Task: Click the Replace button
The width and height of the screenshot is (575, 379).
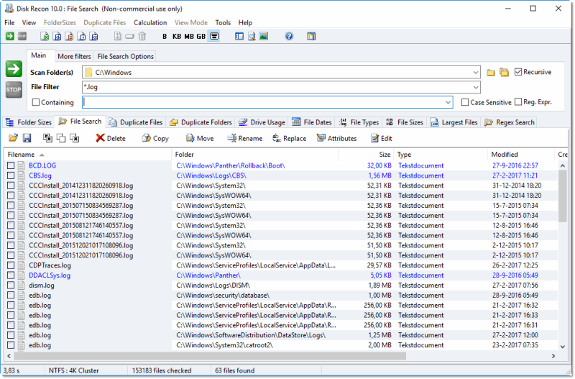Action: point(290,138)
